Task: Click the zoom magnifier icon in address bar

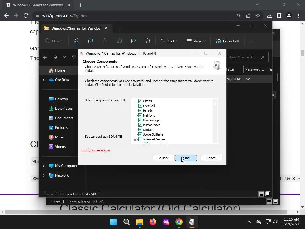Action: (x=239, y=16)
